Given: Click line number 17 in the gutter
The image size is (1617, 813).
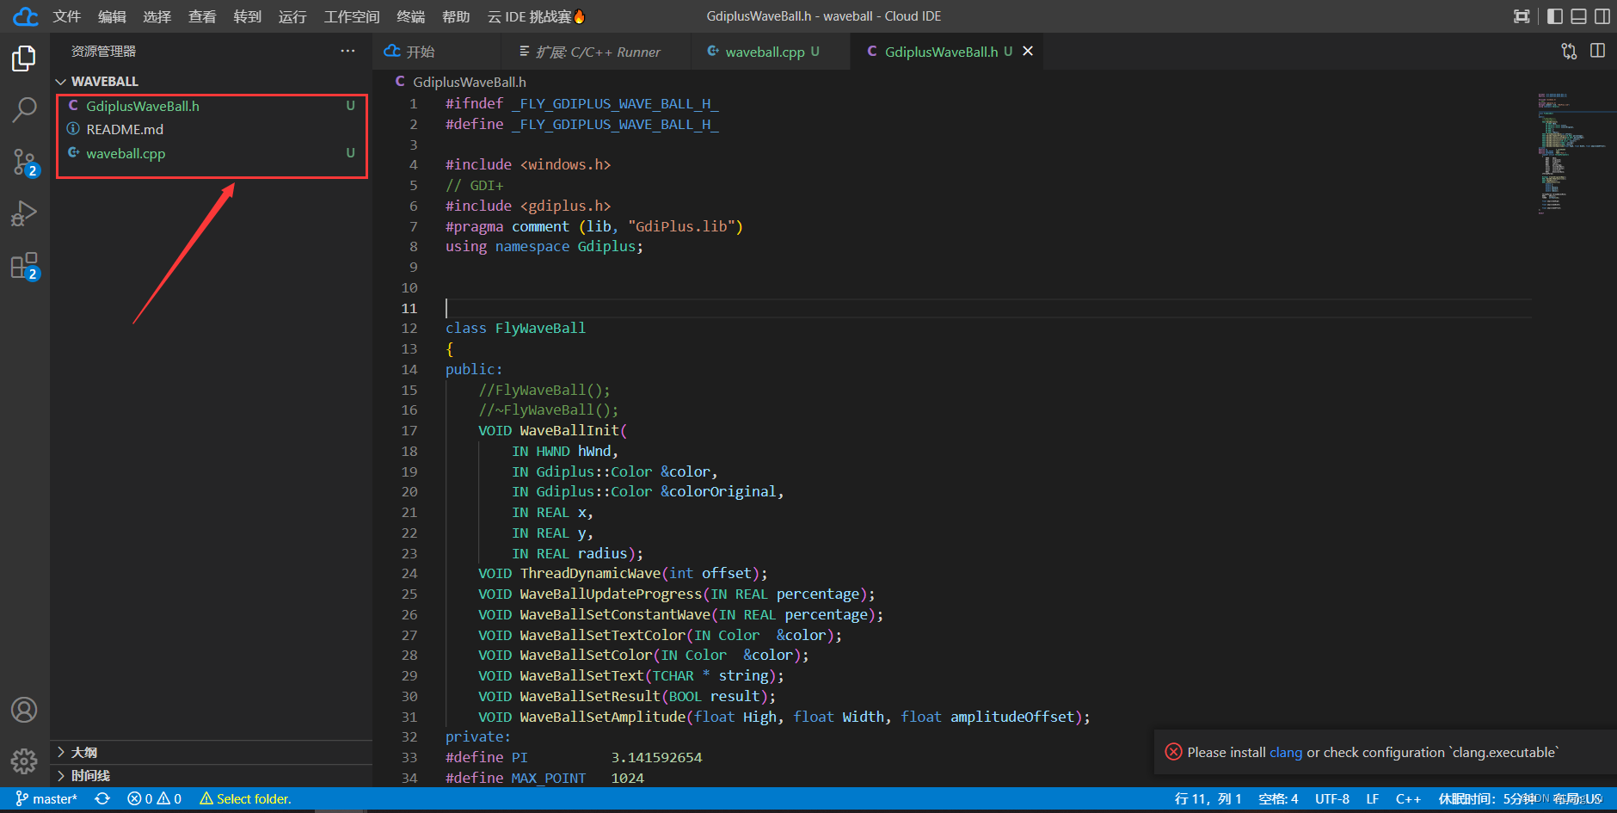Looking at the screenshot, I should pyautogui.click(x=409, y=431).
